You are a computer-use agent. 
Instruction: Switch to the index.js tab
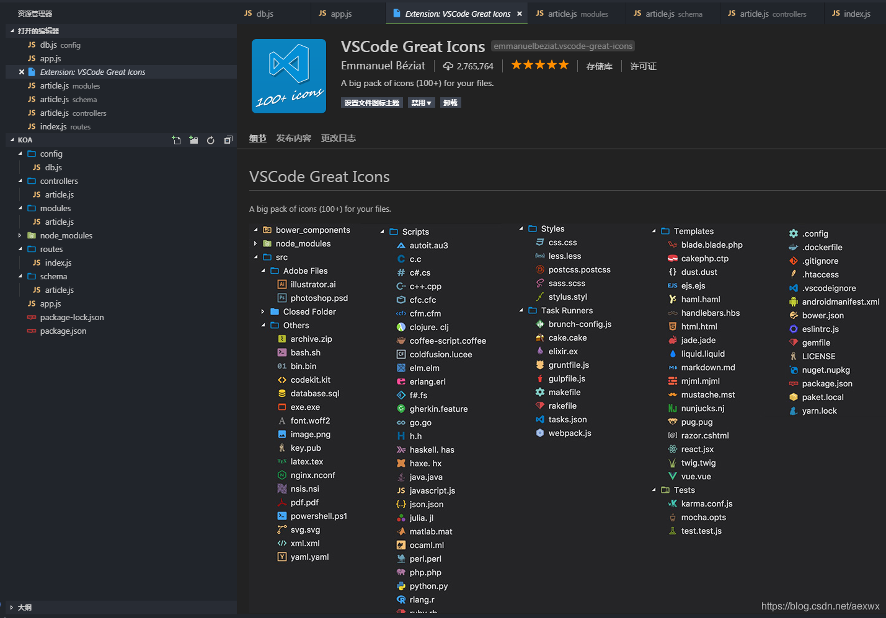(x=855, y=14)
